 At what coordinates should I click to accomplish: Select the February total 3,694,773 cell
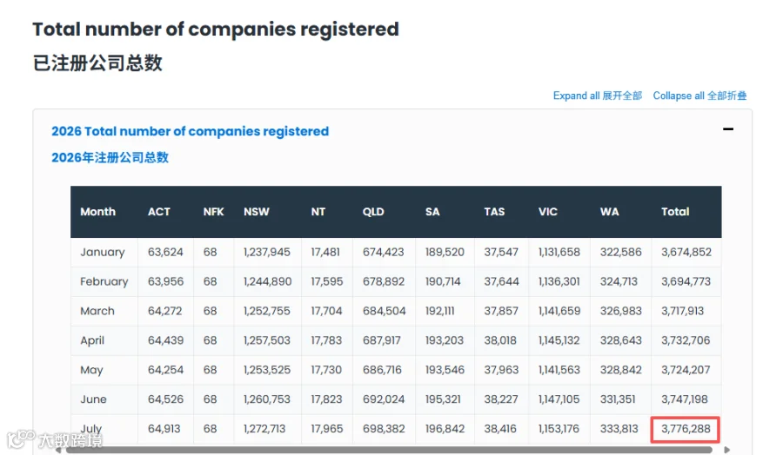click(686, 281)
